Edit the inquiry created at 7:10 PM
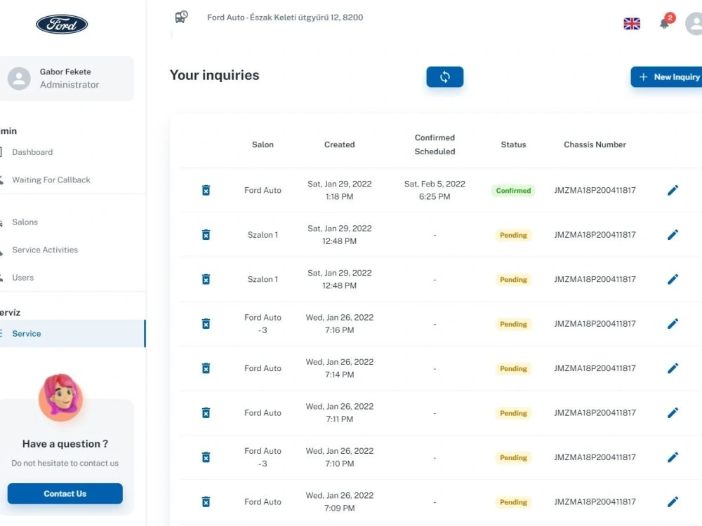This screenshot has width=702, height=526. coord(673,457)
